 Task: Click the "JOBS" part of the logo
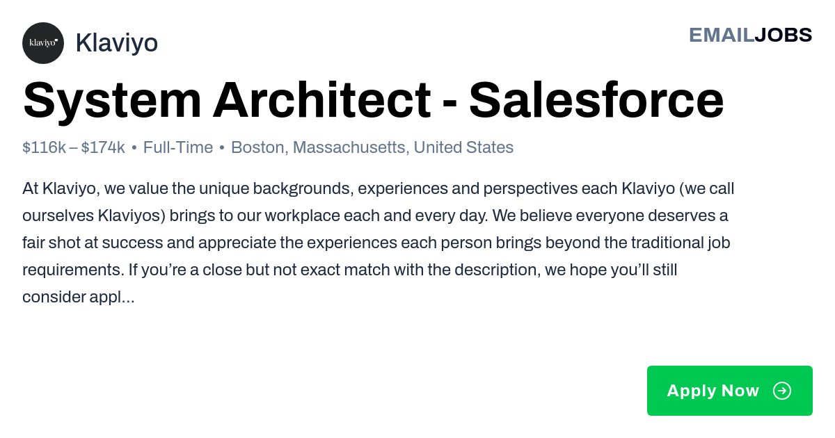tap(784, 35)
